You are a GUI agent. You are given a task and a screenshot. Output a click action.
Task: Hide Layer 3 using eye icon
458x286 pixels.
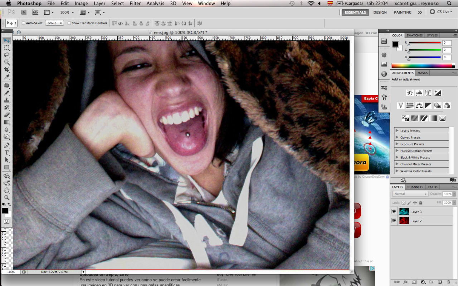394,212
